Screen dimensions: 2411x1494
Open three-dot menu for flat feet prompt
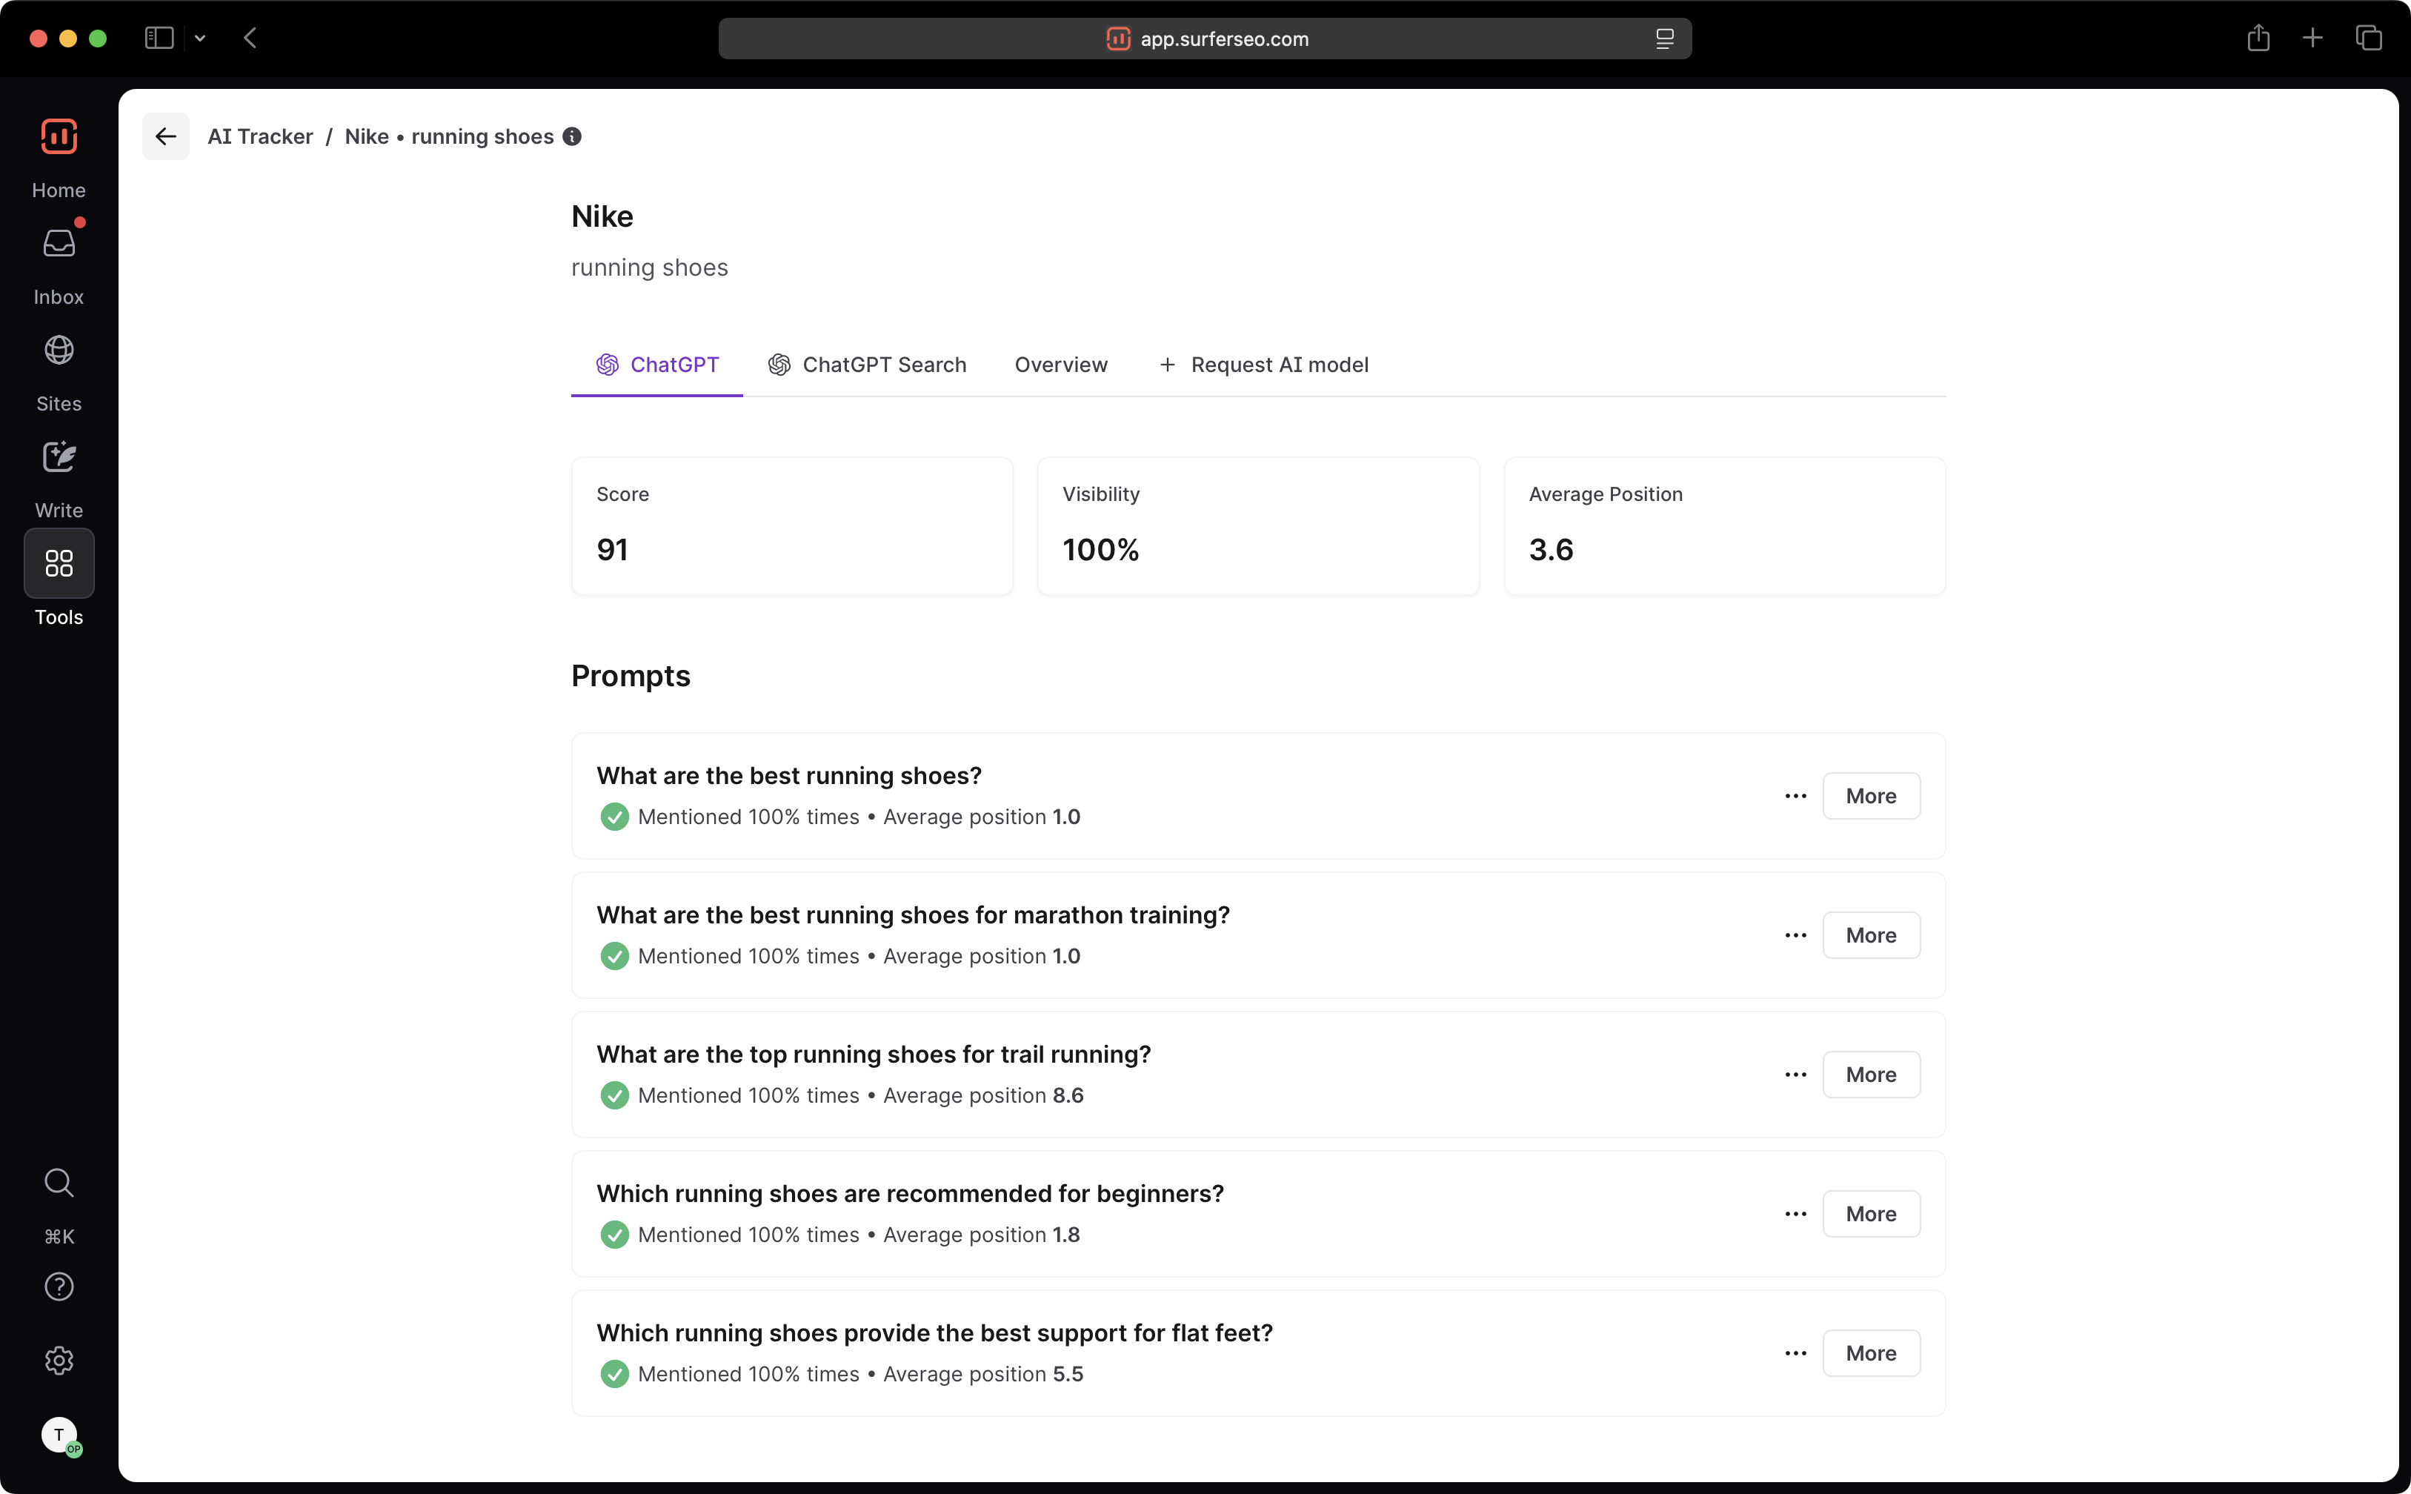(1795, 1352)
